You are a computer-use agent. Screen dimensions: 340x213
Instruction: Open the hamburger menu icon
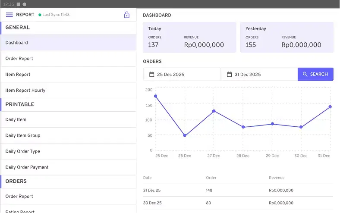point(9,15)
